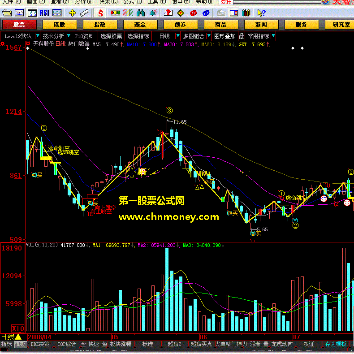Click the yellow triangle next to 日线

coord(18,337)
